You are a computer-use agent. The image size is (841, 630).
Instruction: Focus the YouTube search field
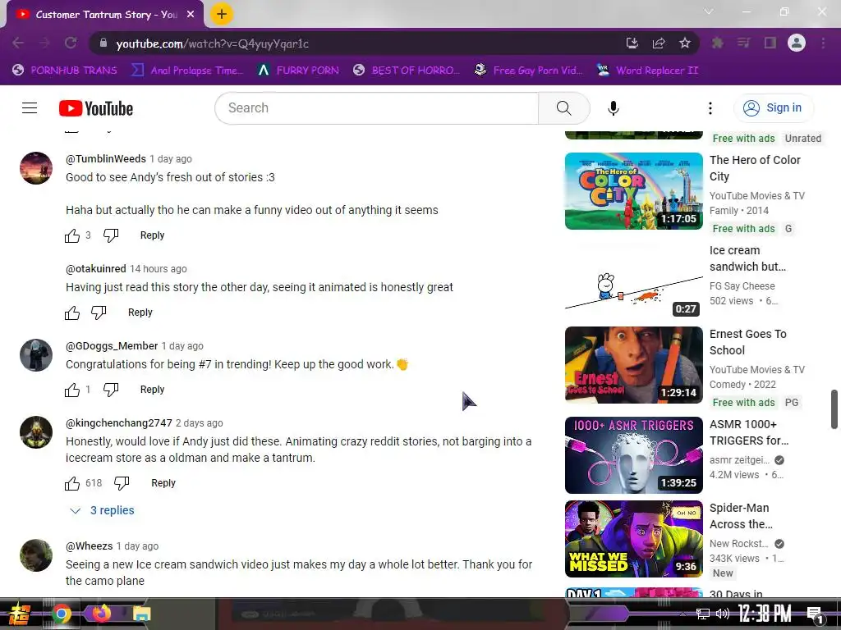pos(376,108)
